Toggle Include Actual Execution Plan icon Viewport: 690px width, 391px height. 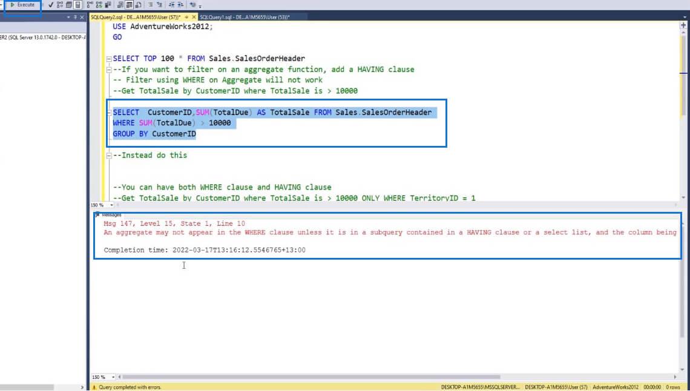(x=90, y=5)
